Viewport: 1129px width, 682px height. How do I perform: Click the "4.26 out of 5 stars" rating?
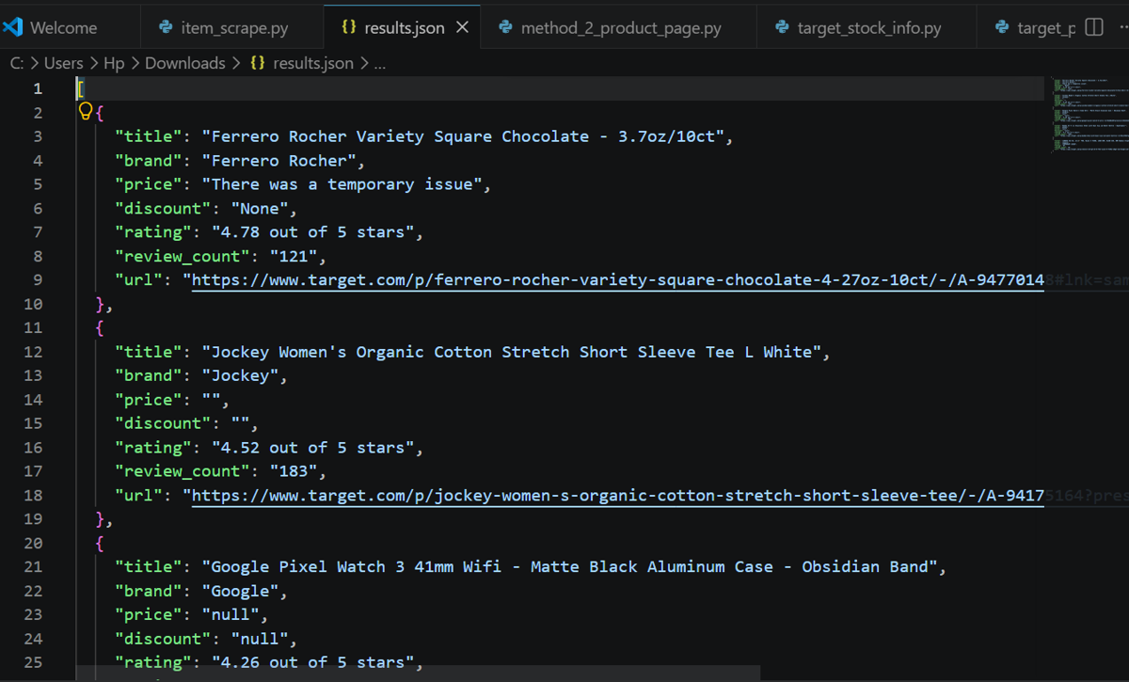(x=312, y=662)
